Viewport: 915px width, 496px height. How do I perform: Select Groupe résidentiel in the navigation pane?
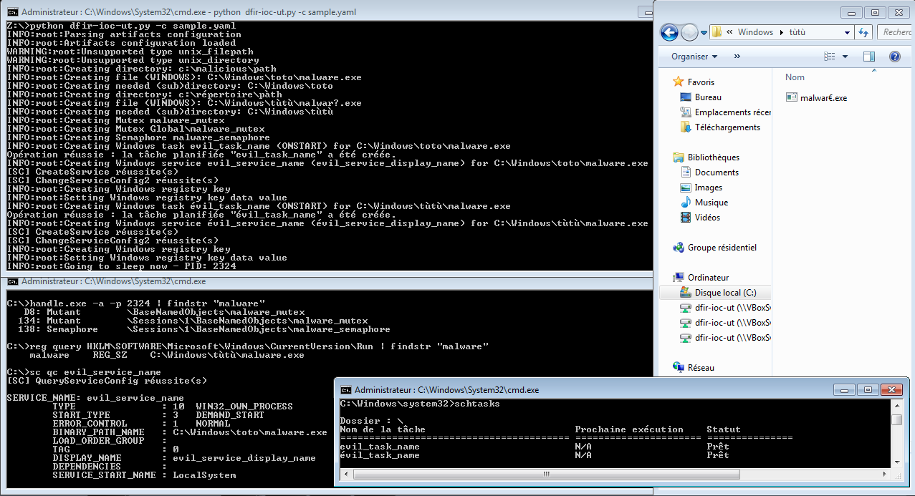[714, 248]
